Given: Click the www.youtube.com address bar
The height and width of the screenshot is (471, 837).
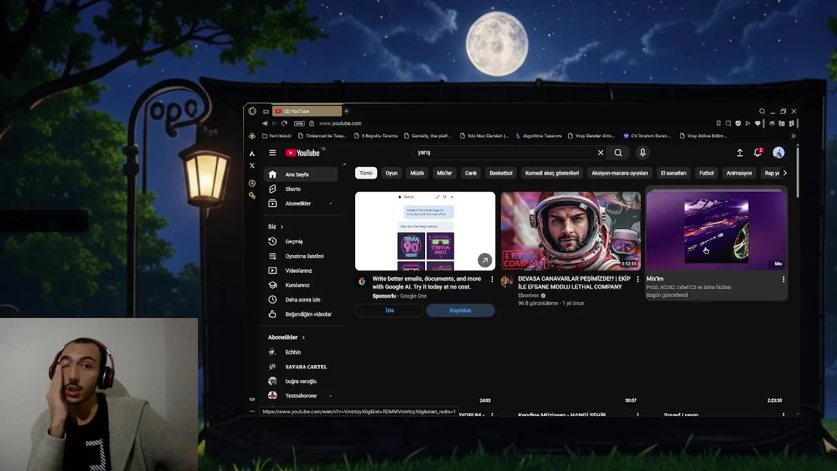Looking at the screenshot, I should (340, 123).
